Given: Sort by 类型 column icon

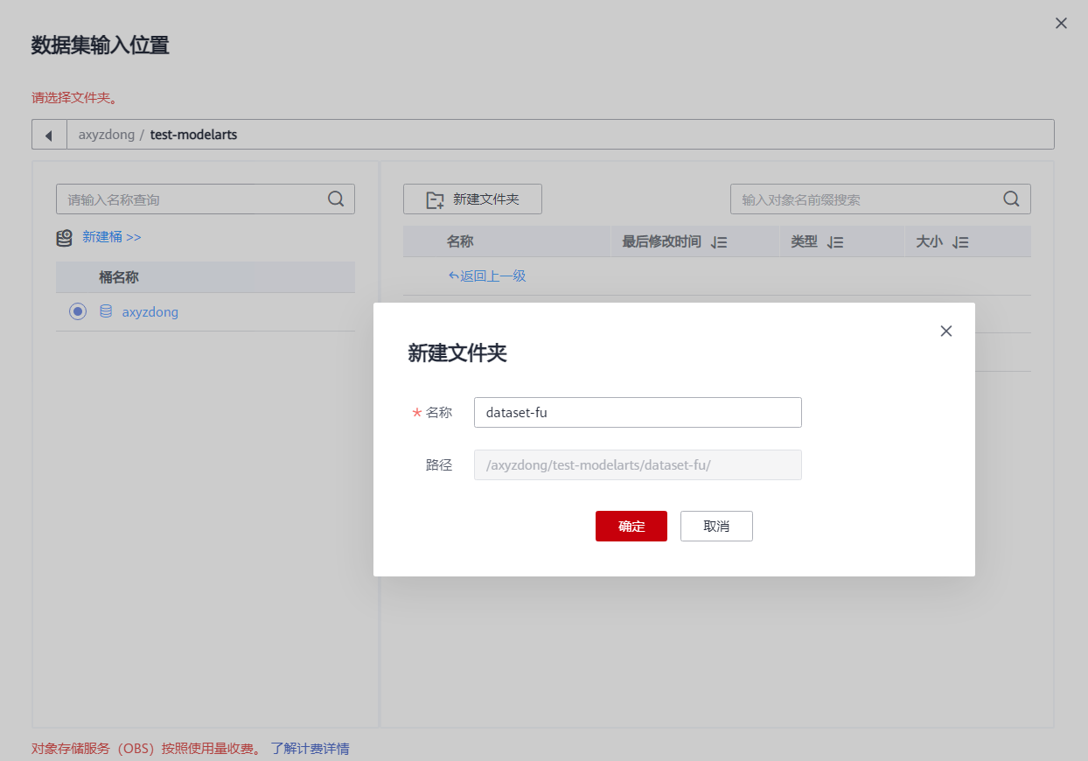Looking at the screenshot, I should tap(834, 242).
